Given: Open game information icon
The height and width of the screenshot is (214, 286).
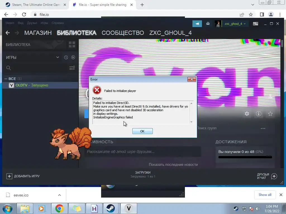Looking at the screenshot, I should (258, 114).
